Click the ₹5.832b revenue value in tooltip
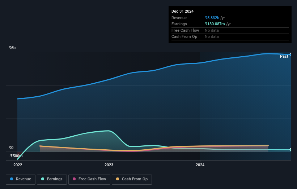This screenshot has width=297, height=189. 212,18
